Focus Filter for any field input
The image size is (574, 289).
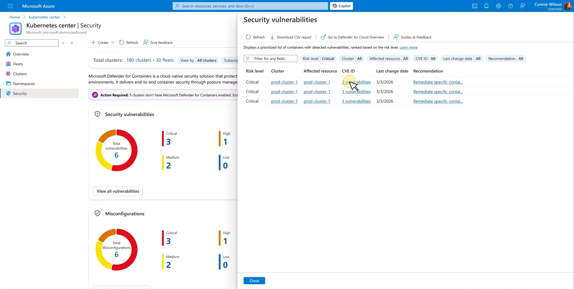[x=270, y=58]
